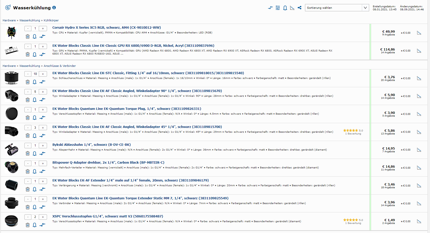Delete the EK-Classic GPU RX 6800/6900 item

pyautogui.click(x=28, y=54)
